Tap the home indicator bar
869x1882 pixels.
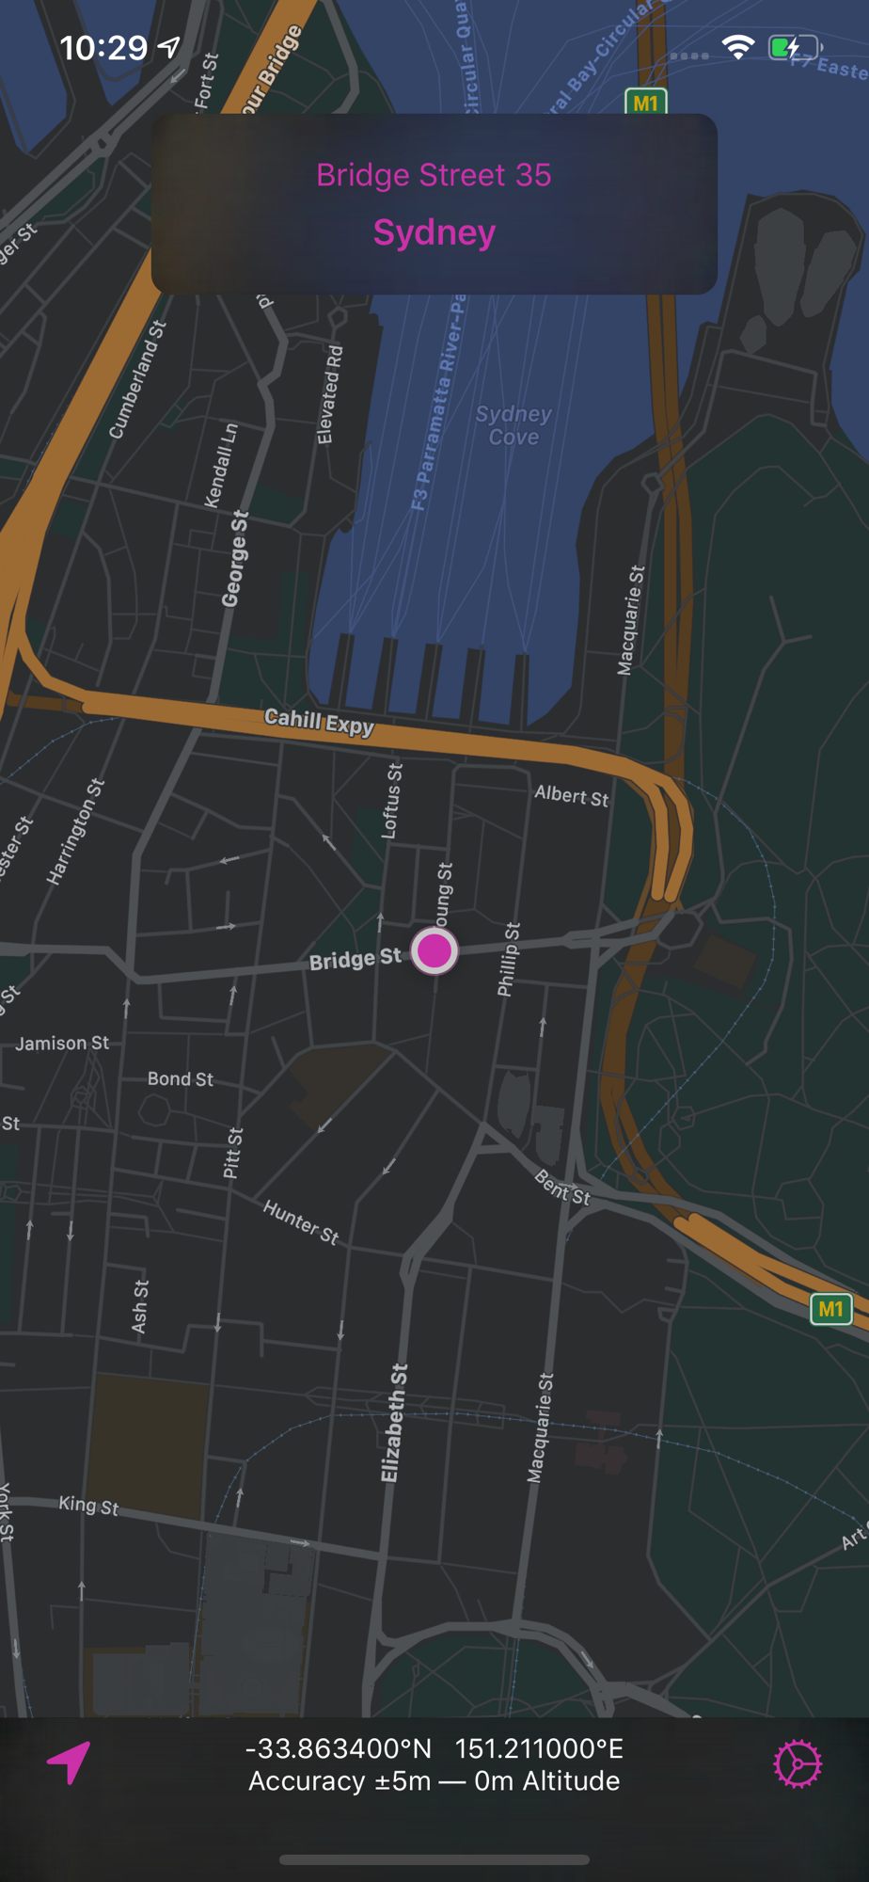pos(434,1859)
